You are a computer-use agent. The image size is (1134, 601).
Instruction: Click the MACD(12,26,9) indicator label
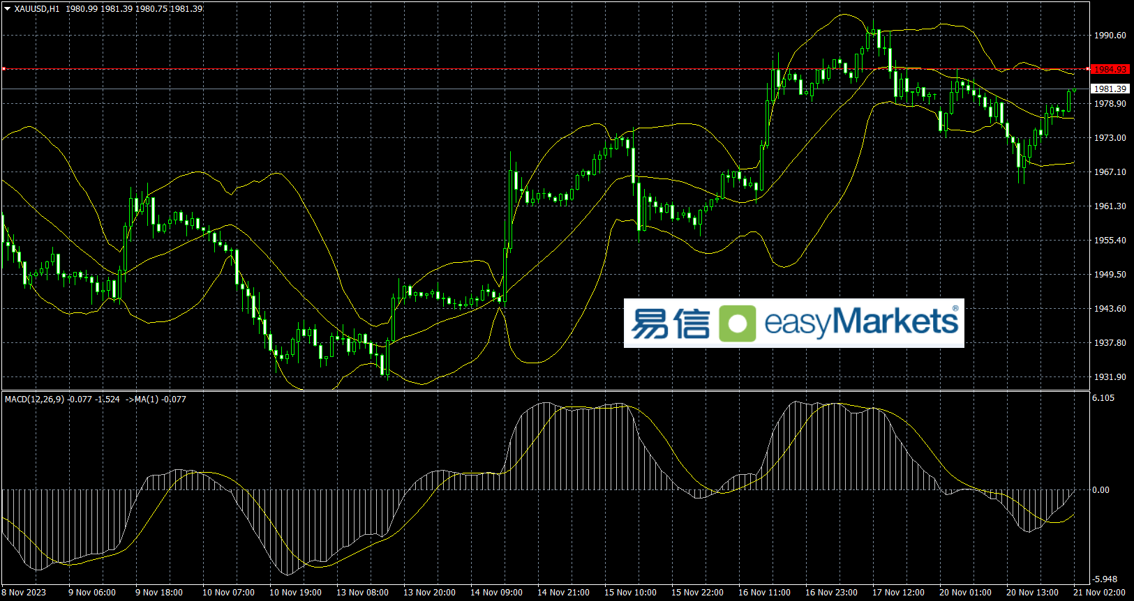34,400
